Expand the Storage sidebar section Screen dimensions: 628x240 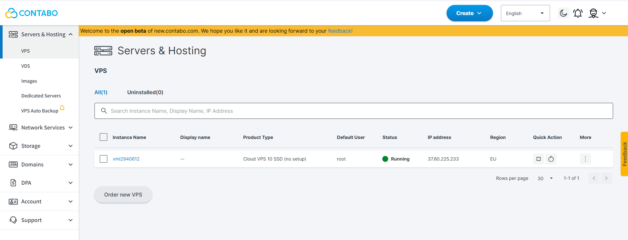click(41, 146)
